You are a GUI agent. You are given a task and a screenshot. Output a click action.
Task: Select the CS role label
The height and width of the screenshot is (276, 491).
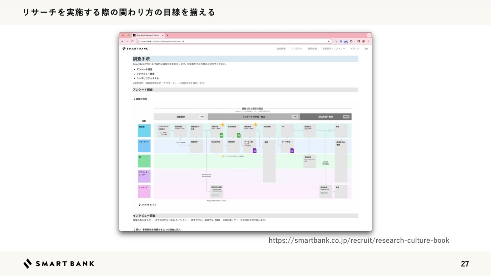pos(144,161)
